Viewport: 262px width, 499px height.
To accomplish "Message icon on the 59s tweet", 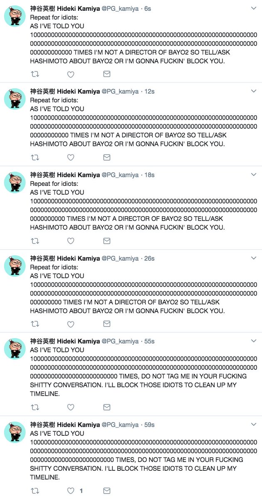I will 106,491.
